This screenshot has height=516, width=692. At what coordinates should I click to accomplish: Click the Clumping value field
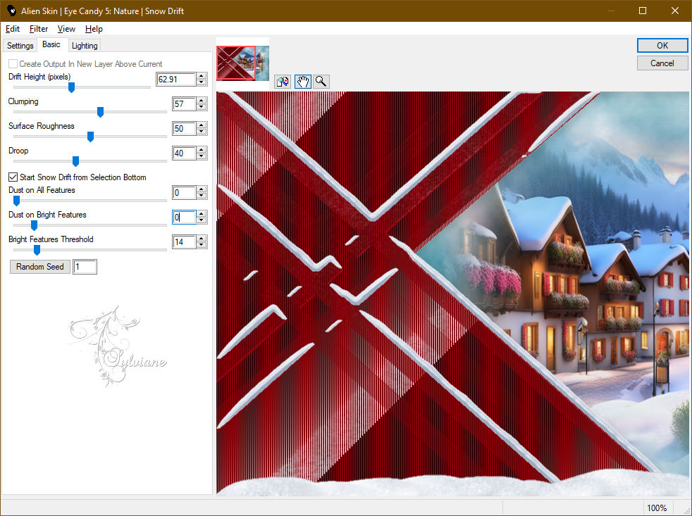184,104
